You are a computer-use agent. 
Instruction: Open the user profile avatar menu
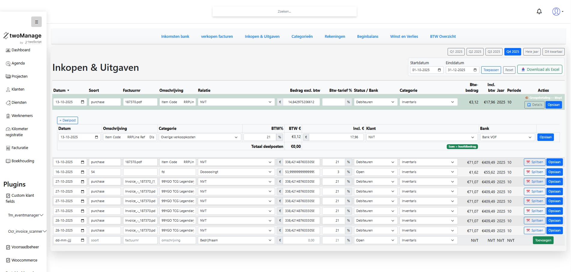coord(557,11)
